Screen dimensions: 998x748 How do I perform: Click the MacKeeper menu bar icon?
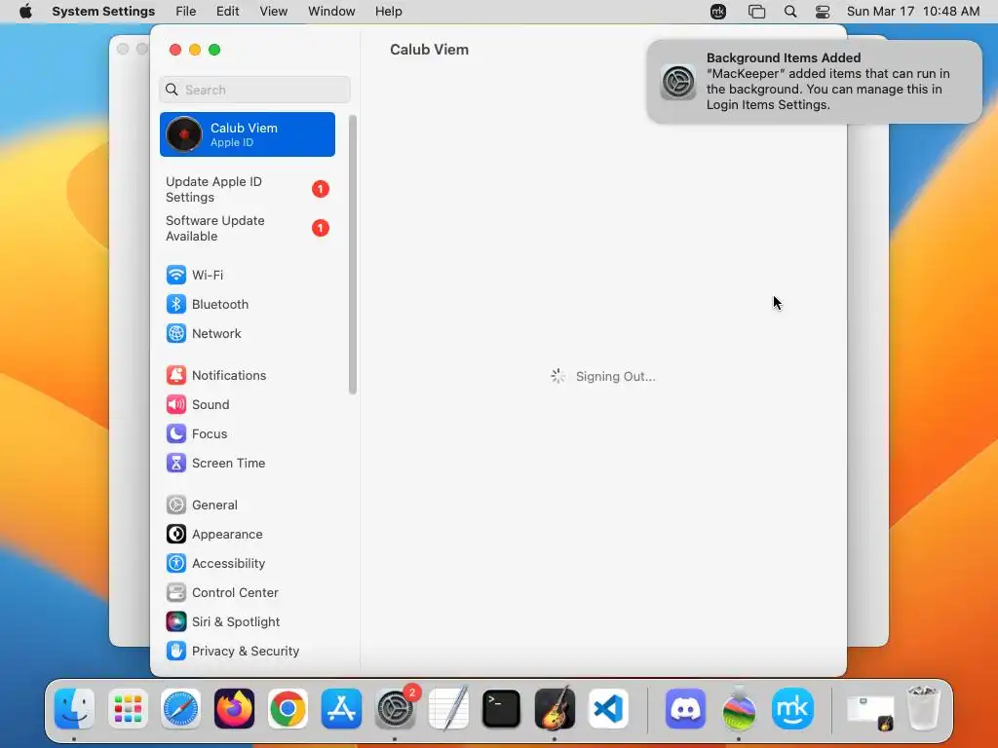coord(718,12)
